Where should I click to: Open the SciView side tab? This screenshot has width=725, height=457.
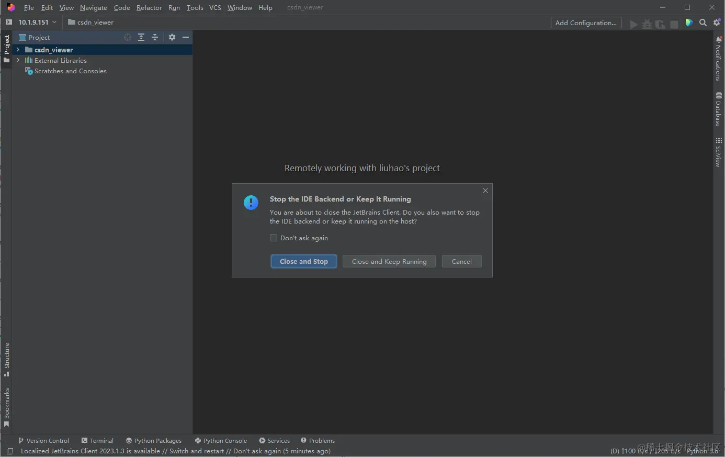click(x=719, y=152)
